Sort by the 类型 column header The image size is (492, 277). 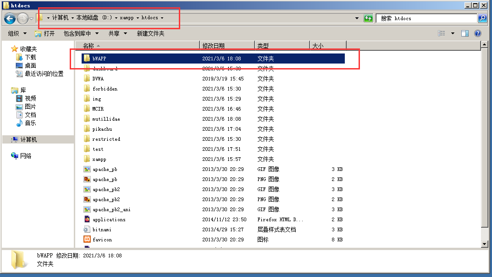[282, 46]
